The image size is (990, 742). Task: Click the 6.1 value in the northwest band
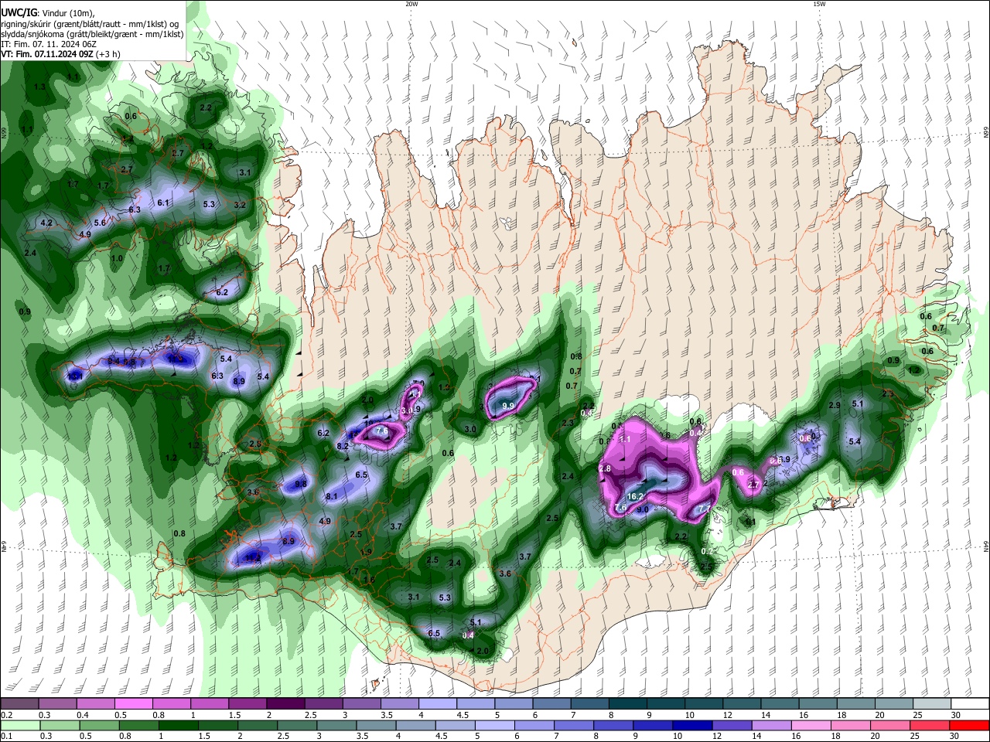click(163, 203)
